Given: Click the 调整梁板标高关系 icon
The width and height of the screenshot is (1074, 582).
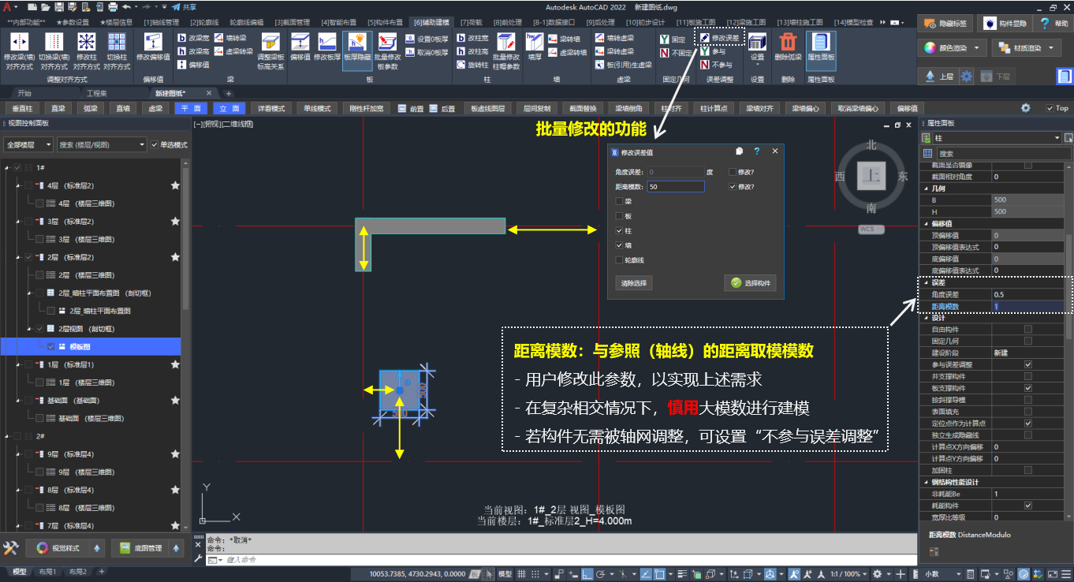Looking at the screenshot, I should click(270, 47).
